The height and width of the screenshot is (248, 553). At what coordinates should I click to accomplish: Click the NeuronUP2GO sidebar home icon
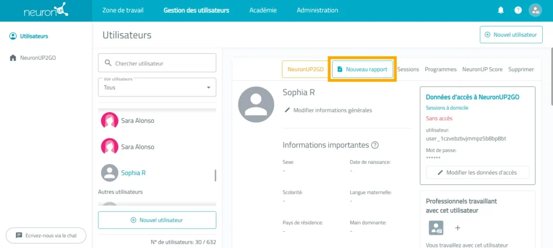pyautogui.click(x=13, y=58)
